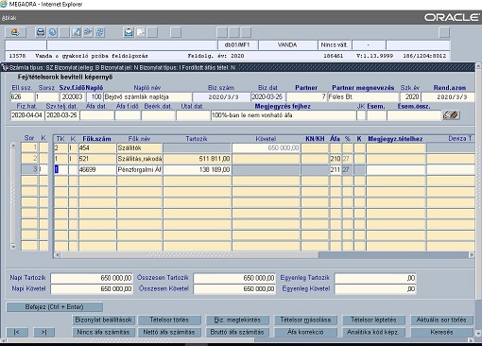Open Biz. megtekintés
This screenshot has height=346, width=482.
tap(237, 320)
